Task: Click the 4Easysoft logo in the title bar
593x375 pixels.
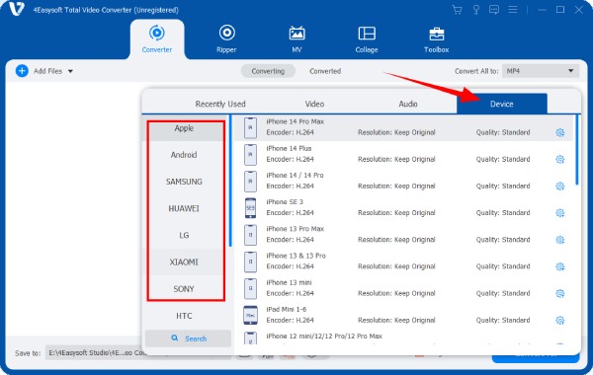Action: click(x=16, y=9)
